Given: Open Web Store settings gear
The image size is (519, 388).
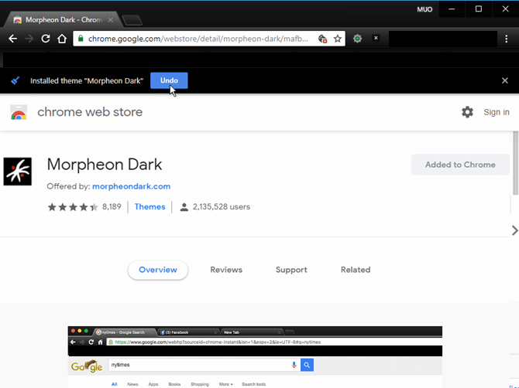Looking at the screenshot, I should pos(467,112).
